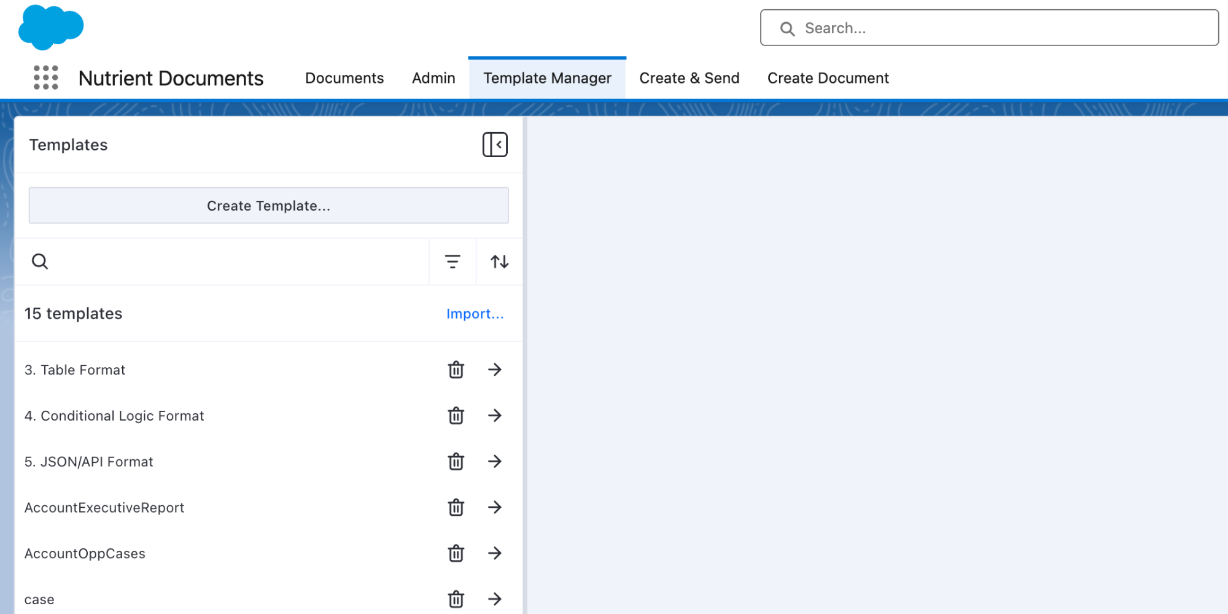Click the Salesforce cloud logo

coord(51,28)
